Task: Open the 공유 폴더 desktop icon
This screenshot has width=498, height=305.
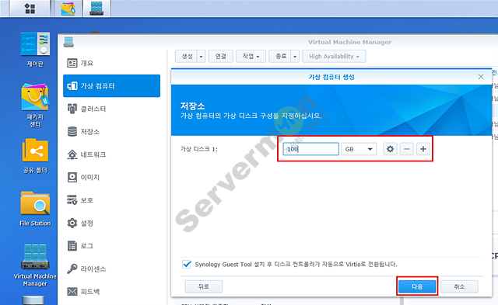Action: coord(35,156)
